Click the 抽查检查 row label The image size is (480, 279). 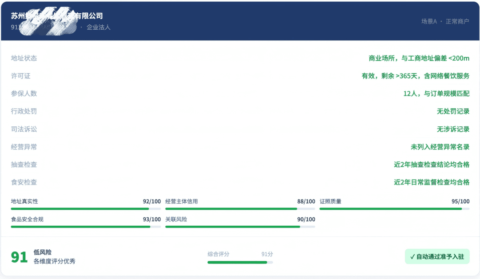click(x=24, y=165)
